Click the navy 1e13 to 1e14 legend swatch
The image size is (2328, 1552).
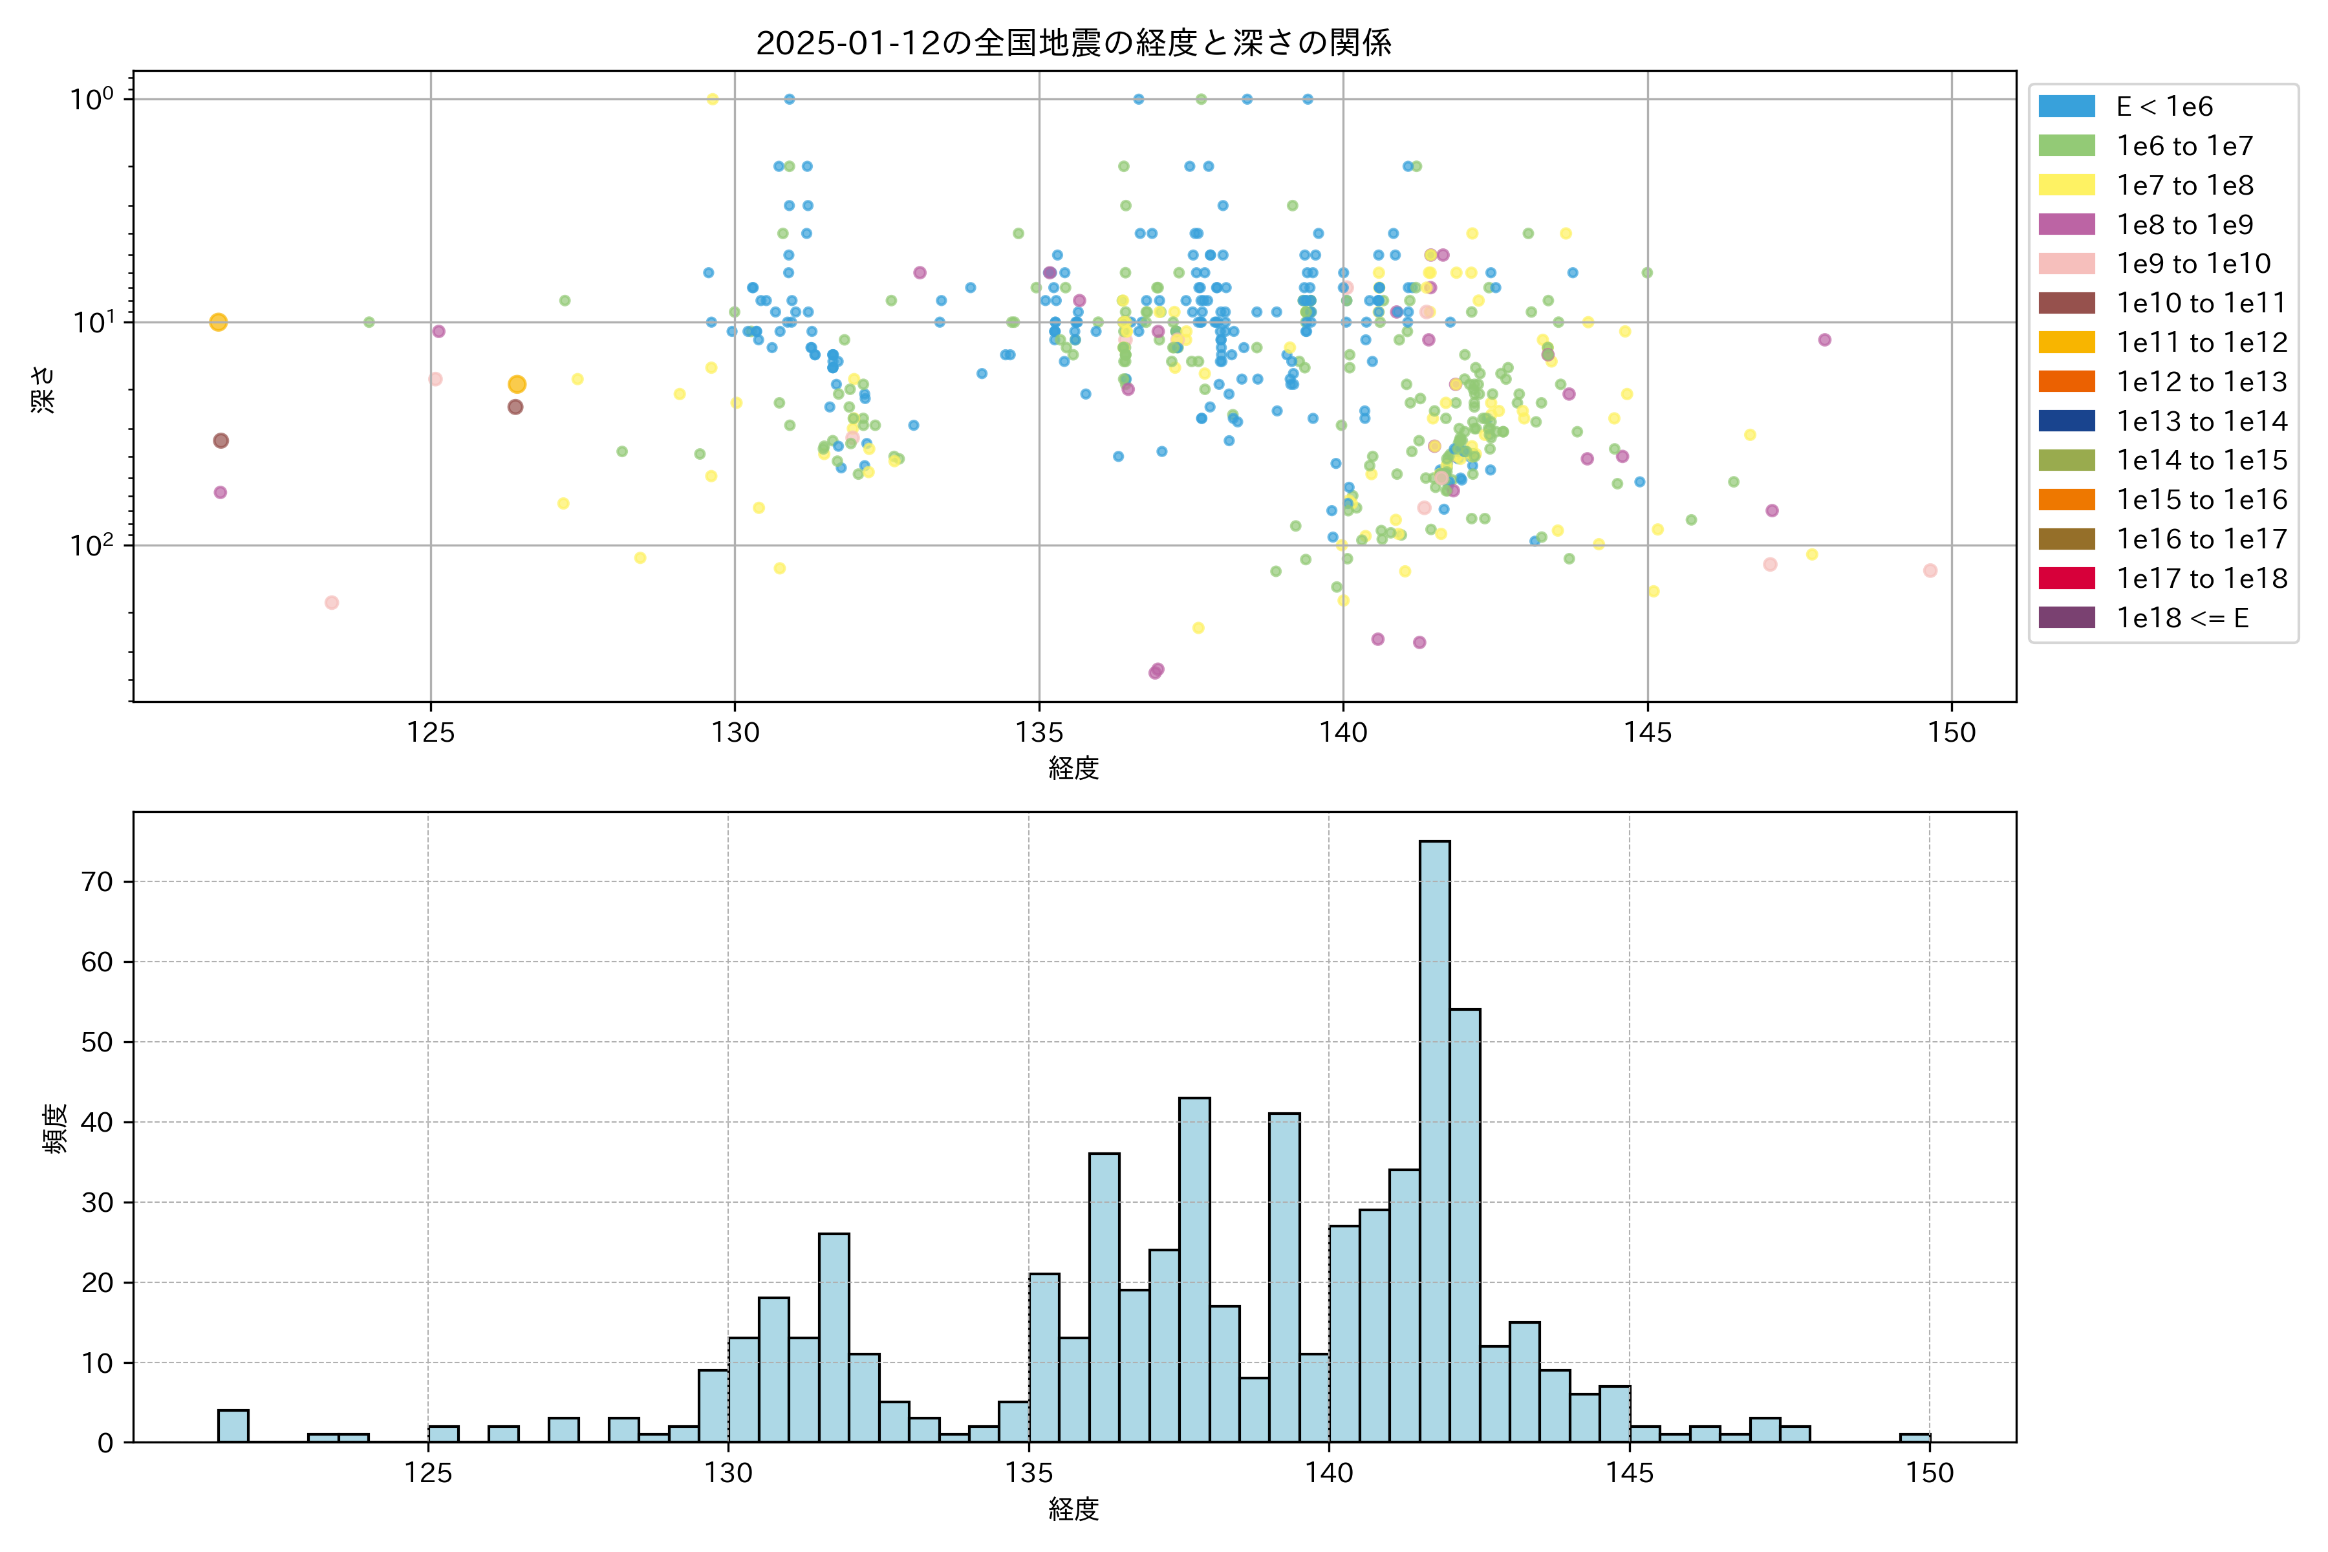(x=2067, y=421)
